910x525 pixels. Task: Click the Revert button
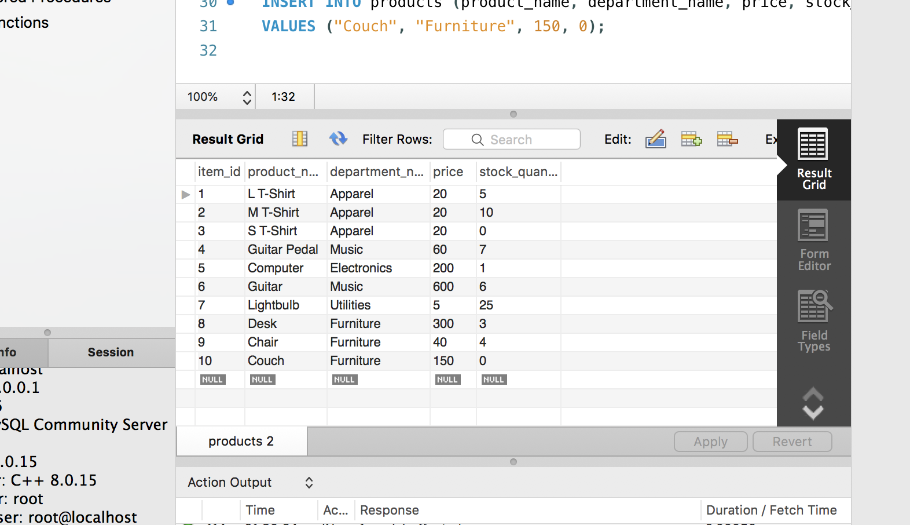click(792, 442)
